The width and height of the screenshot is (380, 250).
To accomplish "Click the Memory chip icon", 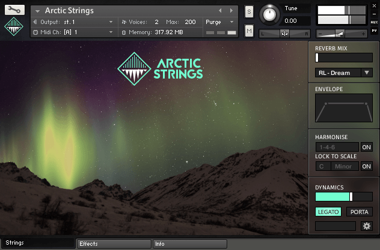I will (x=124, y=32).
